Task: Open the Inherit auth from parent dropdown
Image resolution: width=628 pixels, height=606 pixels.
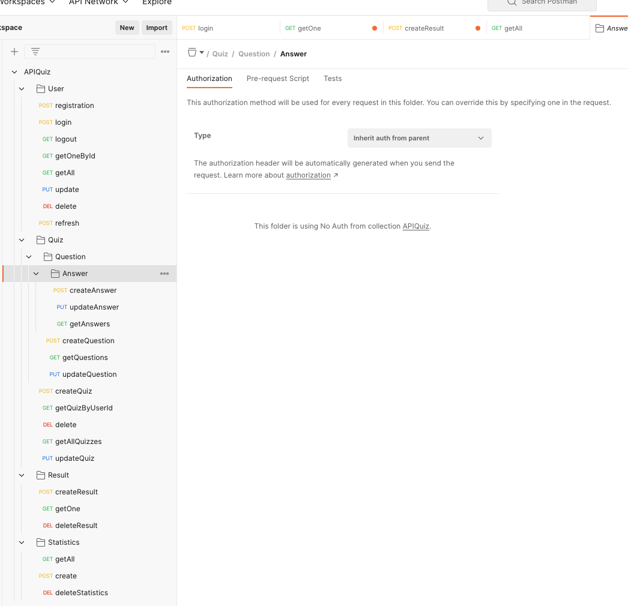Action: (x=419, y=138)
